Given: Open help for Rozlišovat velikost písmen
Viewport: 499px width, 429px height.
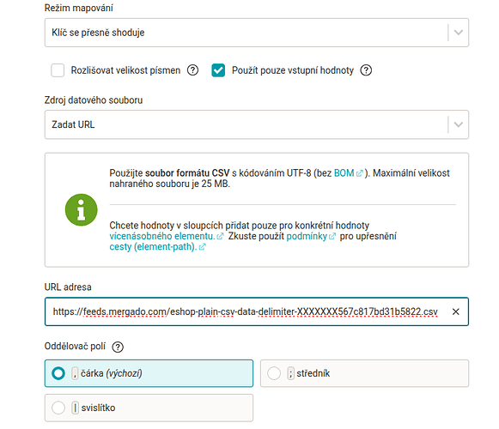Looking at the screenshot, I should tap(192, 70).
